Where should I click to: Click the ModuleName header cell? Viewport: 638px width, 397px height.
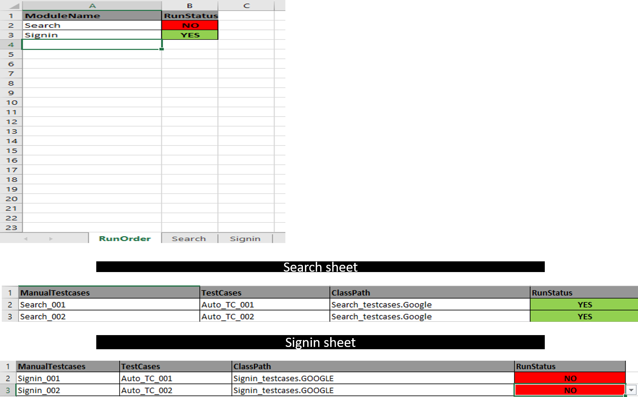[x=92, y=15]
